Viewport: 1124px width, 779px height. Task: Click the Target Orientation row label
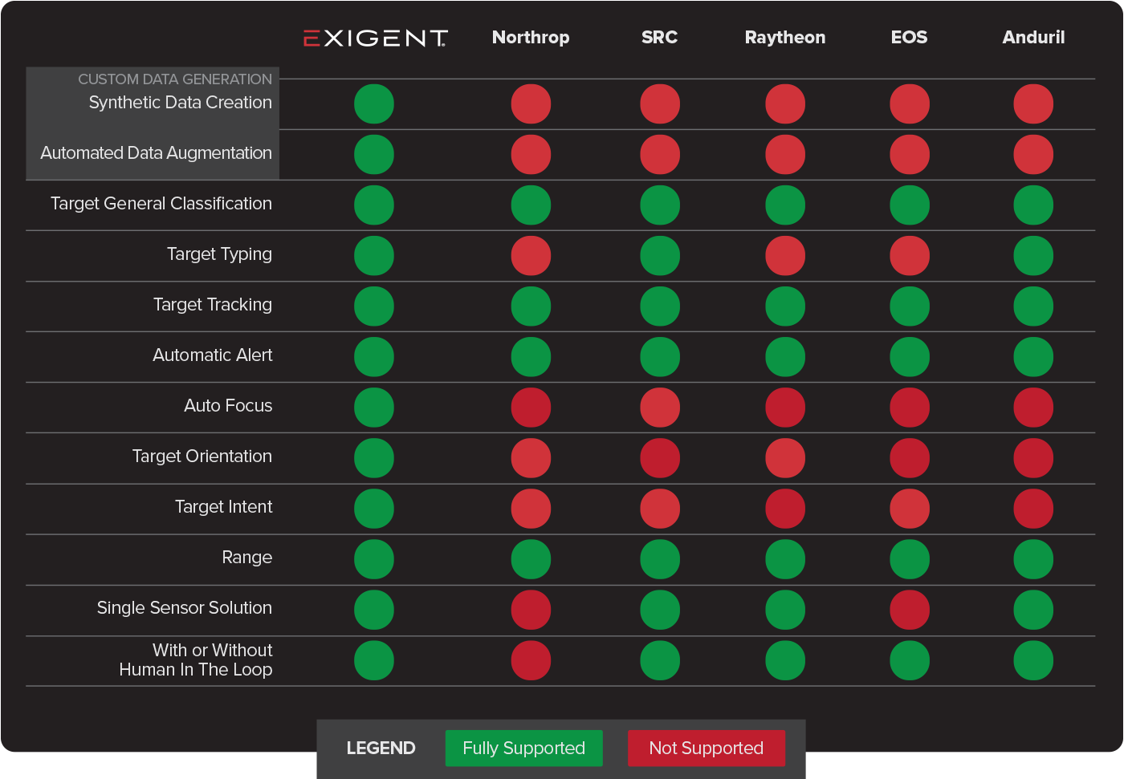pyautogui.click(x=202, y=456)
